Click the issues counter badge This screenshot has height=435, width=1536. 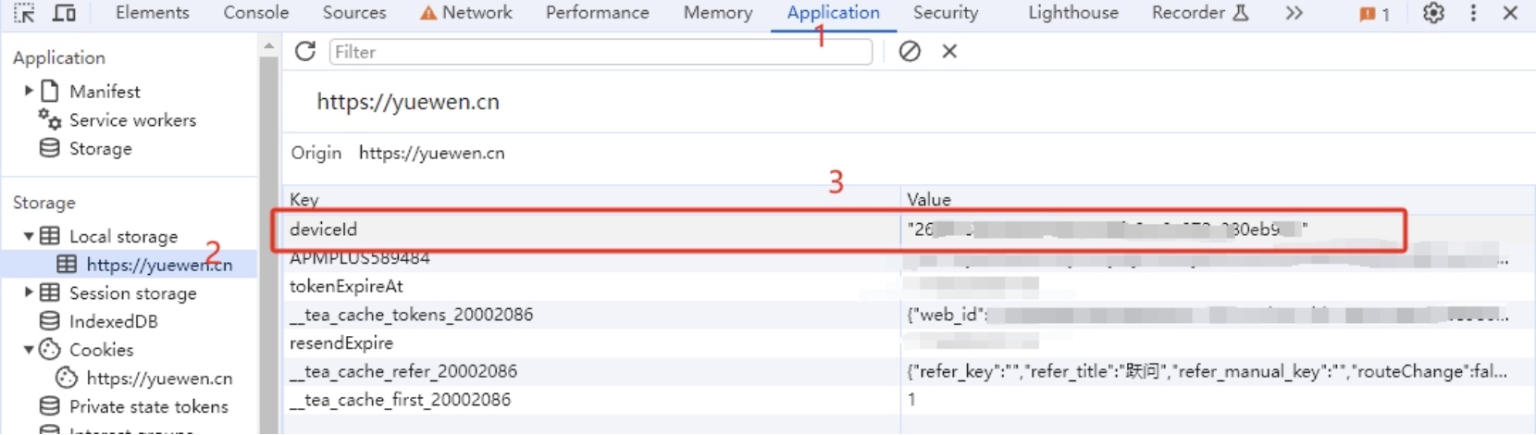point(1374,14)
